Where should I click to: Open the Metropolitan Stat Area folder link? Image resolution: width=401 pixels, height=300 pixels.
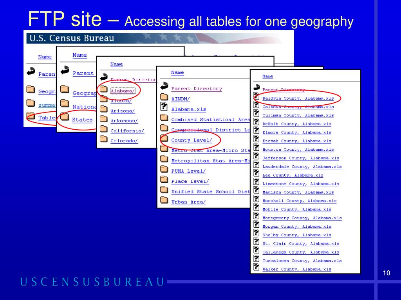pos(210,161)
